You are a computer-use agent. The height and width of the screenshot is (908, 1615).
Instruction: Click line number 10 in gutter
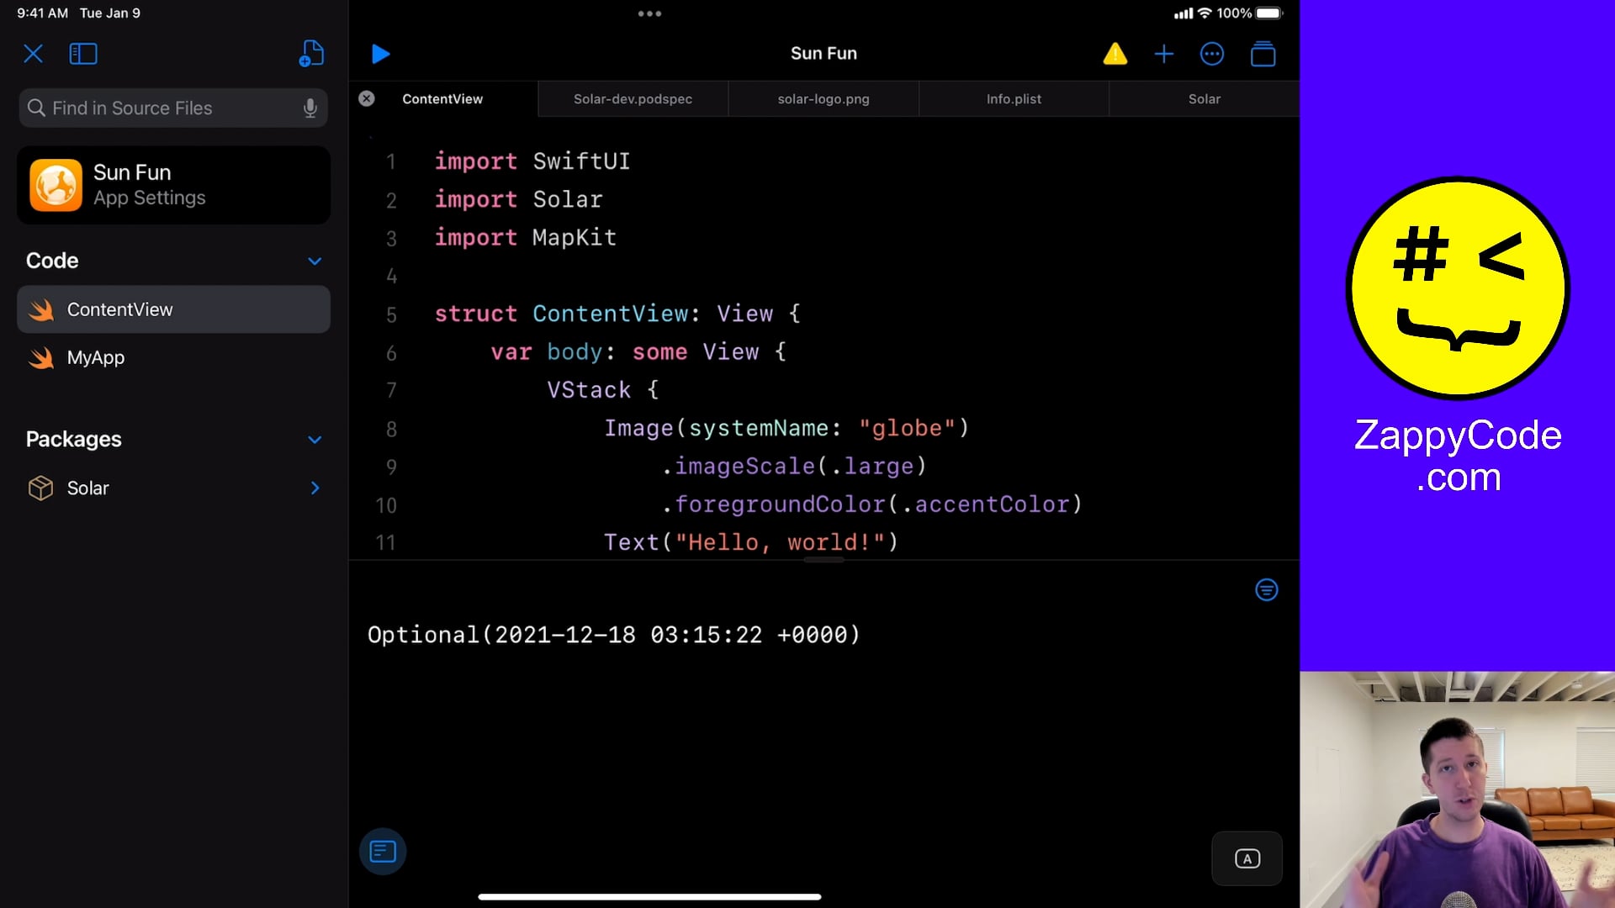(x=386, y=505)
